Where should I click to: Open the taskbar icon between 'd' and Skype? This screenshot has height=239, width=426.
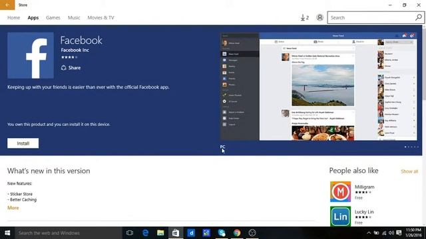click(x=206, y=233)
